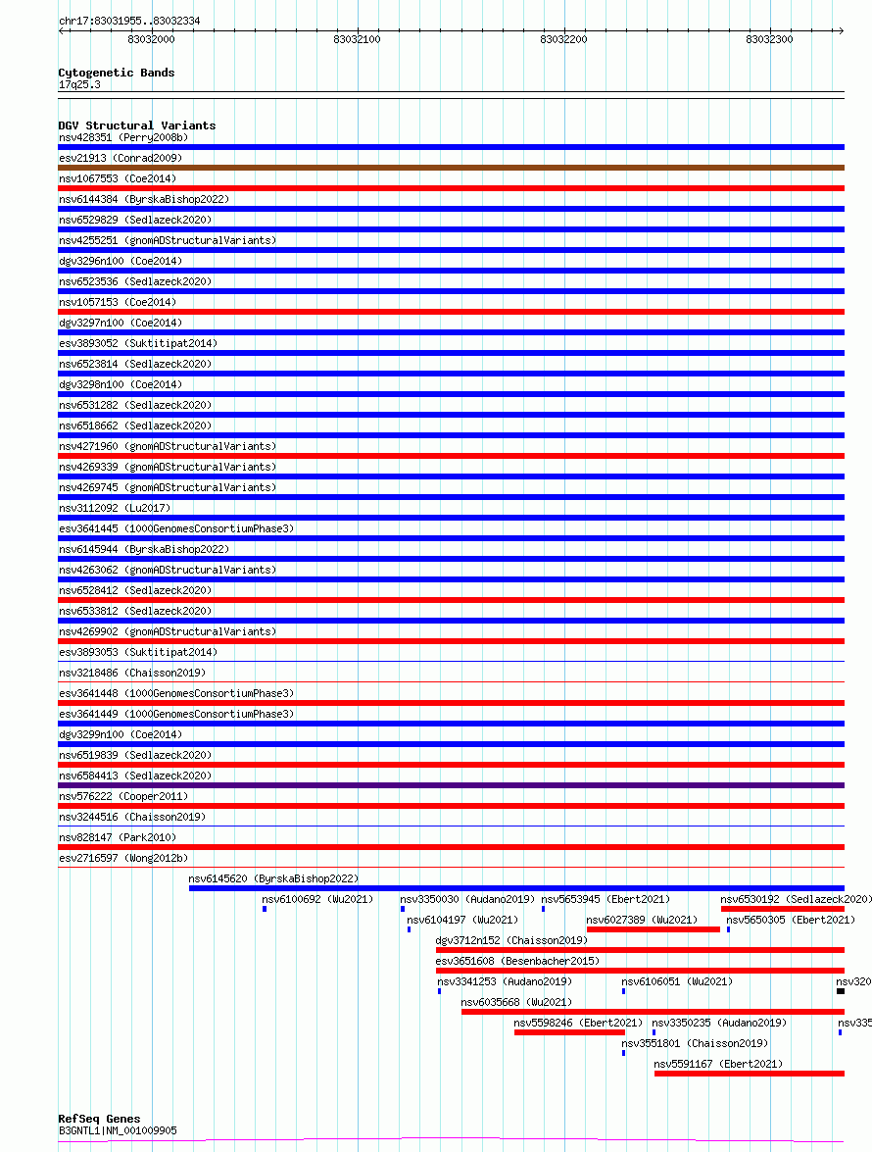
Task: Select nsv828147 (Park2010) label
Action: click(x=118, y=837)
